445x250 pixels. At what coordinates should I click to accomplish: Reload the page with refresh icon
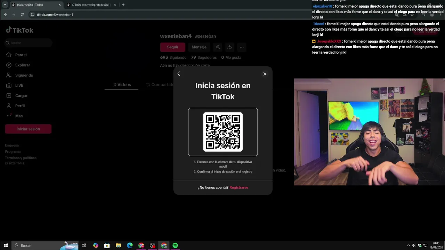22,15
